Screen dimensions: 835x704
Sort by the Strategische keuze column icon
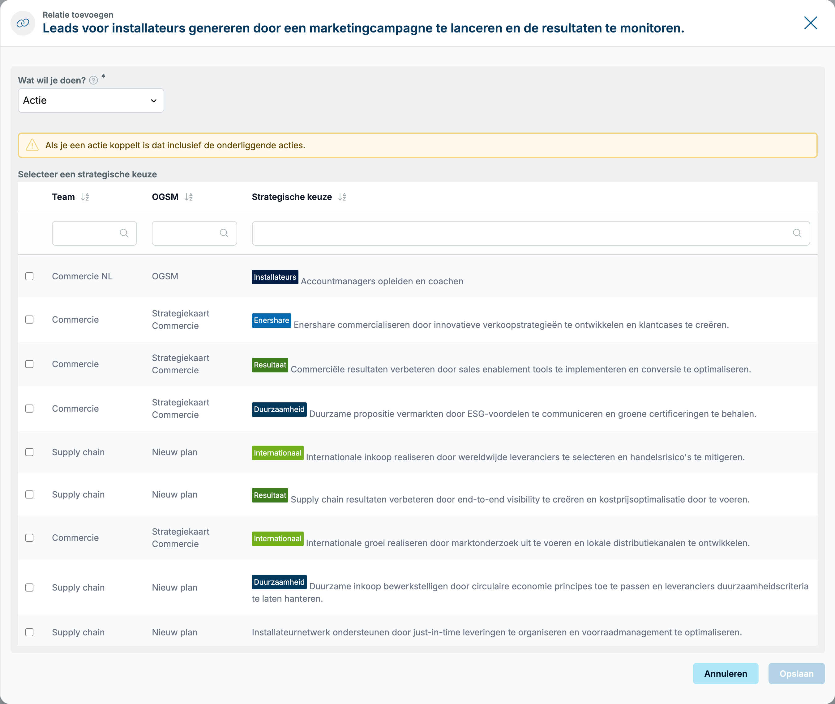click(342, 197)
